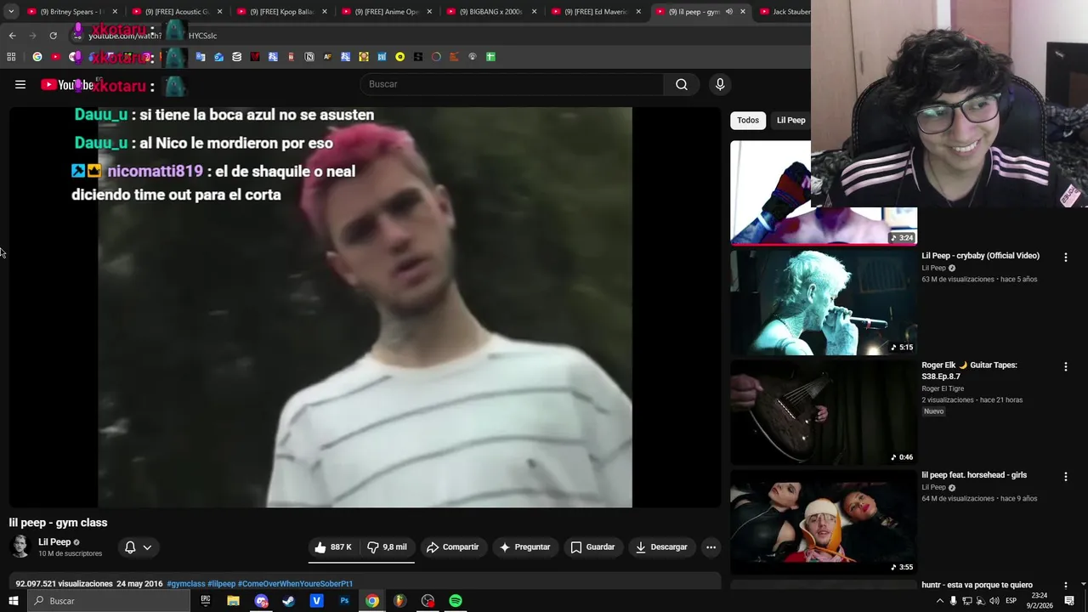Select the Todos filter chip
This screenshot has width=1088, height=612.
748,121
